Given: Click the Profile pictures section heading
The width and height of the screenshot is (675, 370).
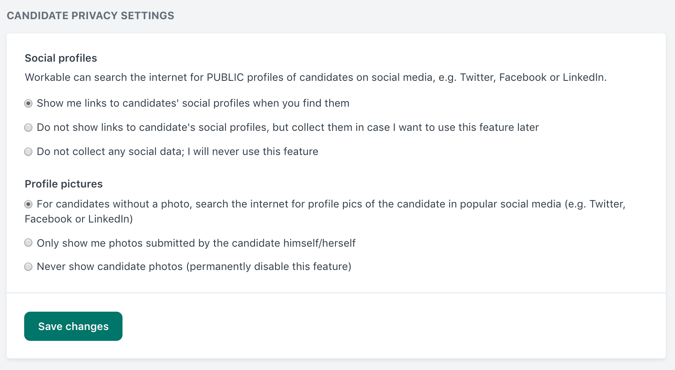Looking at the screenshot, I should click(x=63, y=184).
